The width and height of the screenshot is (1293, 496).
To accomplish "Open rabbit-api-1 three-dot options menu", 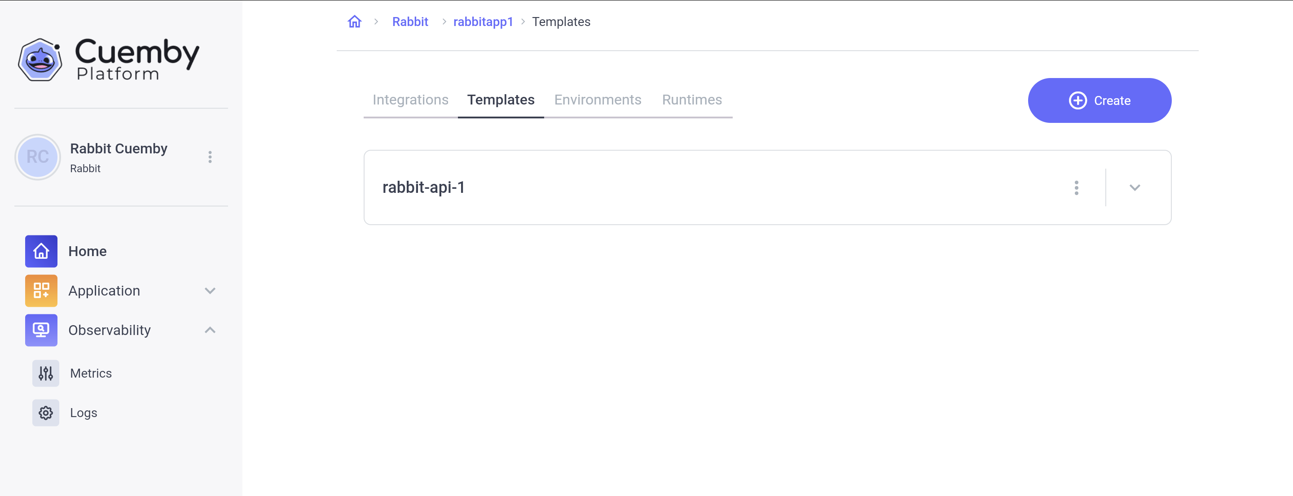I will pos(1076,187).
